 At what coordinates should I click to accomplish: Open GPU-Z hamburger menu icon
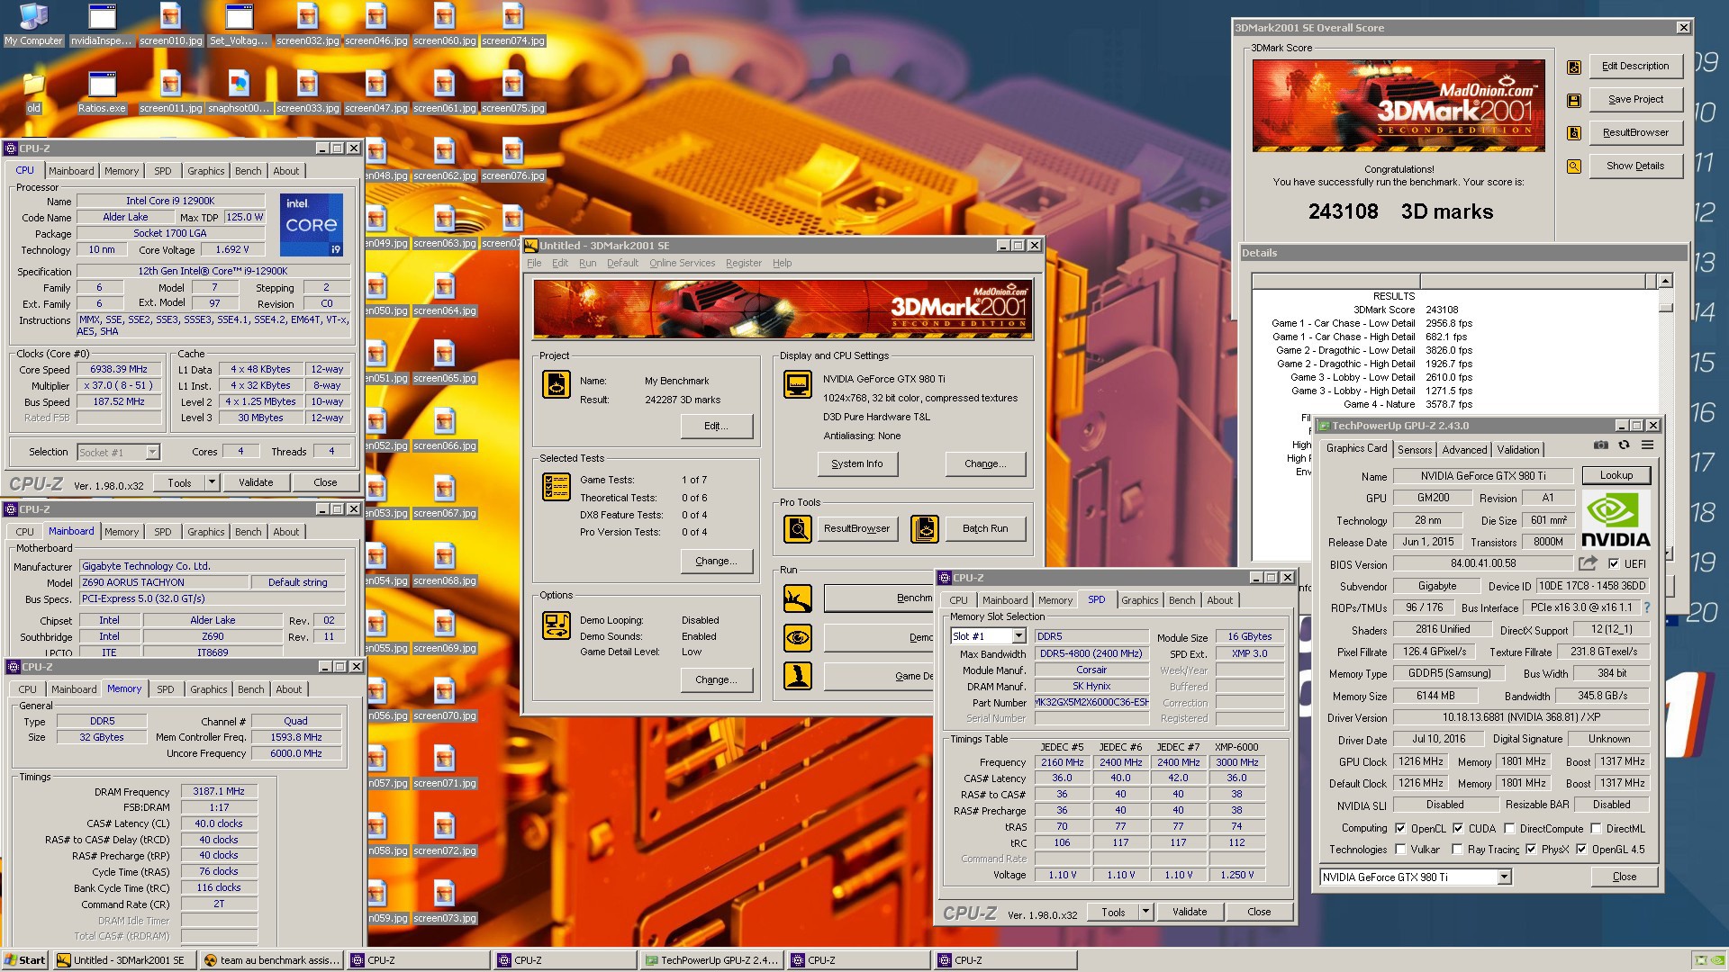[1647, 445]
